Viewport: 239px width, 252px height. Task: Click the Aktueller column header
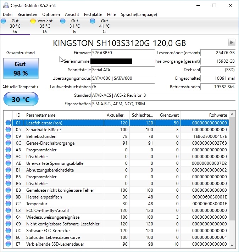[117, 115]
